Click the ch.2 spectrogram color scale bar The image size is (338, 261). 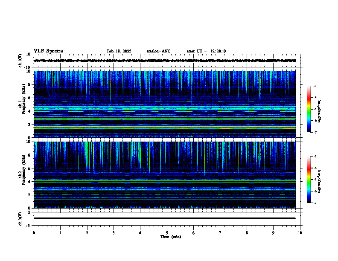309,180
